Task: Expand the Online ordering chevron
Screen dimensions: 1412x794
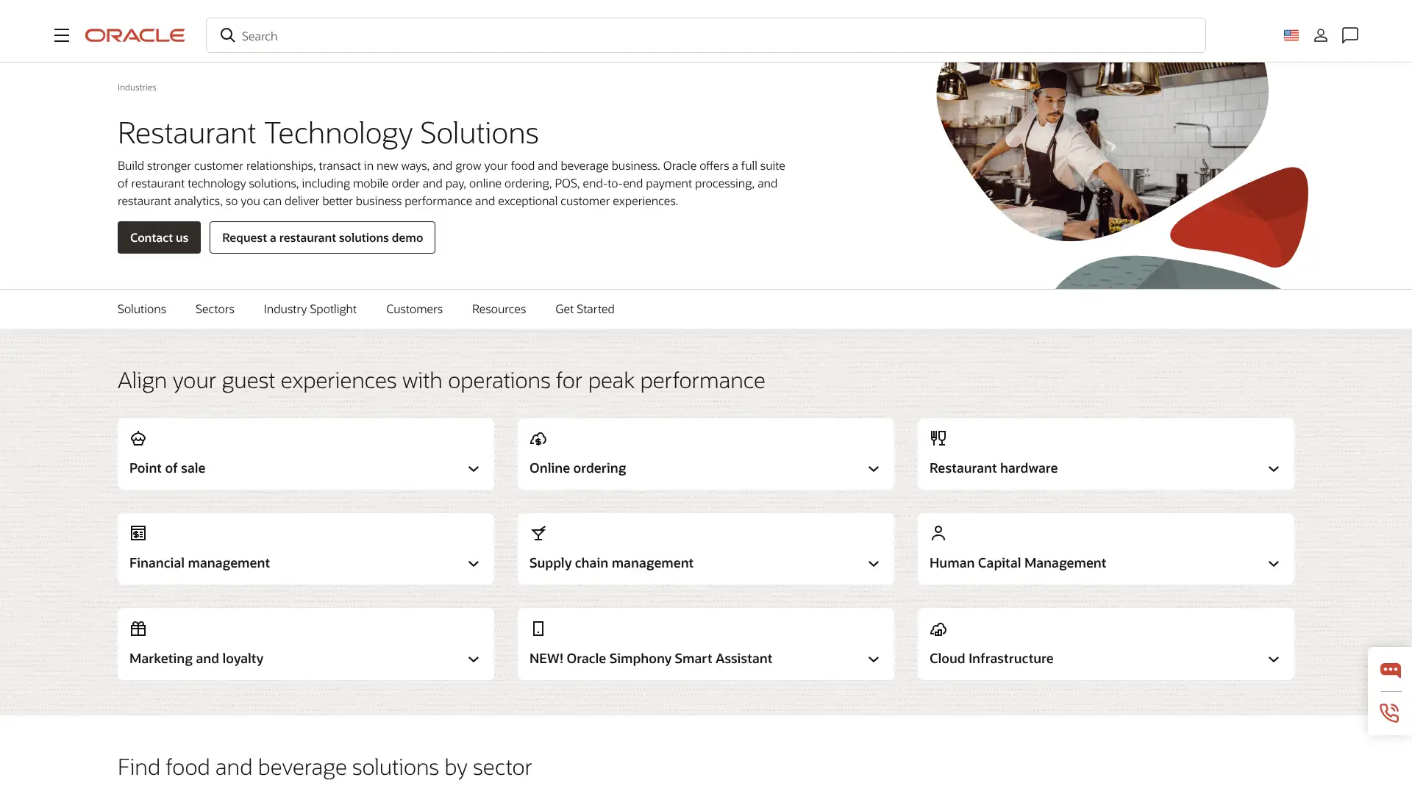Action: point(874,469)
